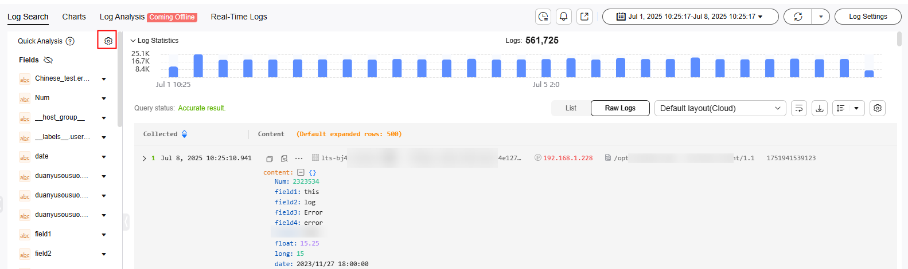Select the __labels__.user… field name

pos(63,137)
